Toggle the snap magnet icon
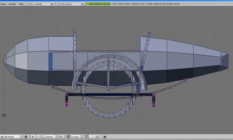The height and width of the screenshot is (140, 233). (x=68, y=137)
